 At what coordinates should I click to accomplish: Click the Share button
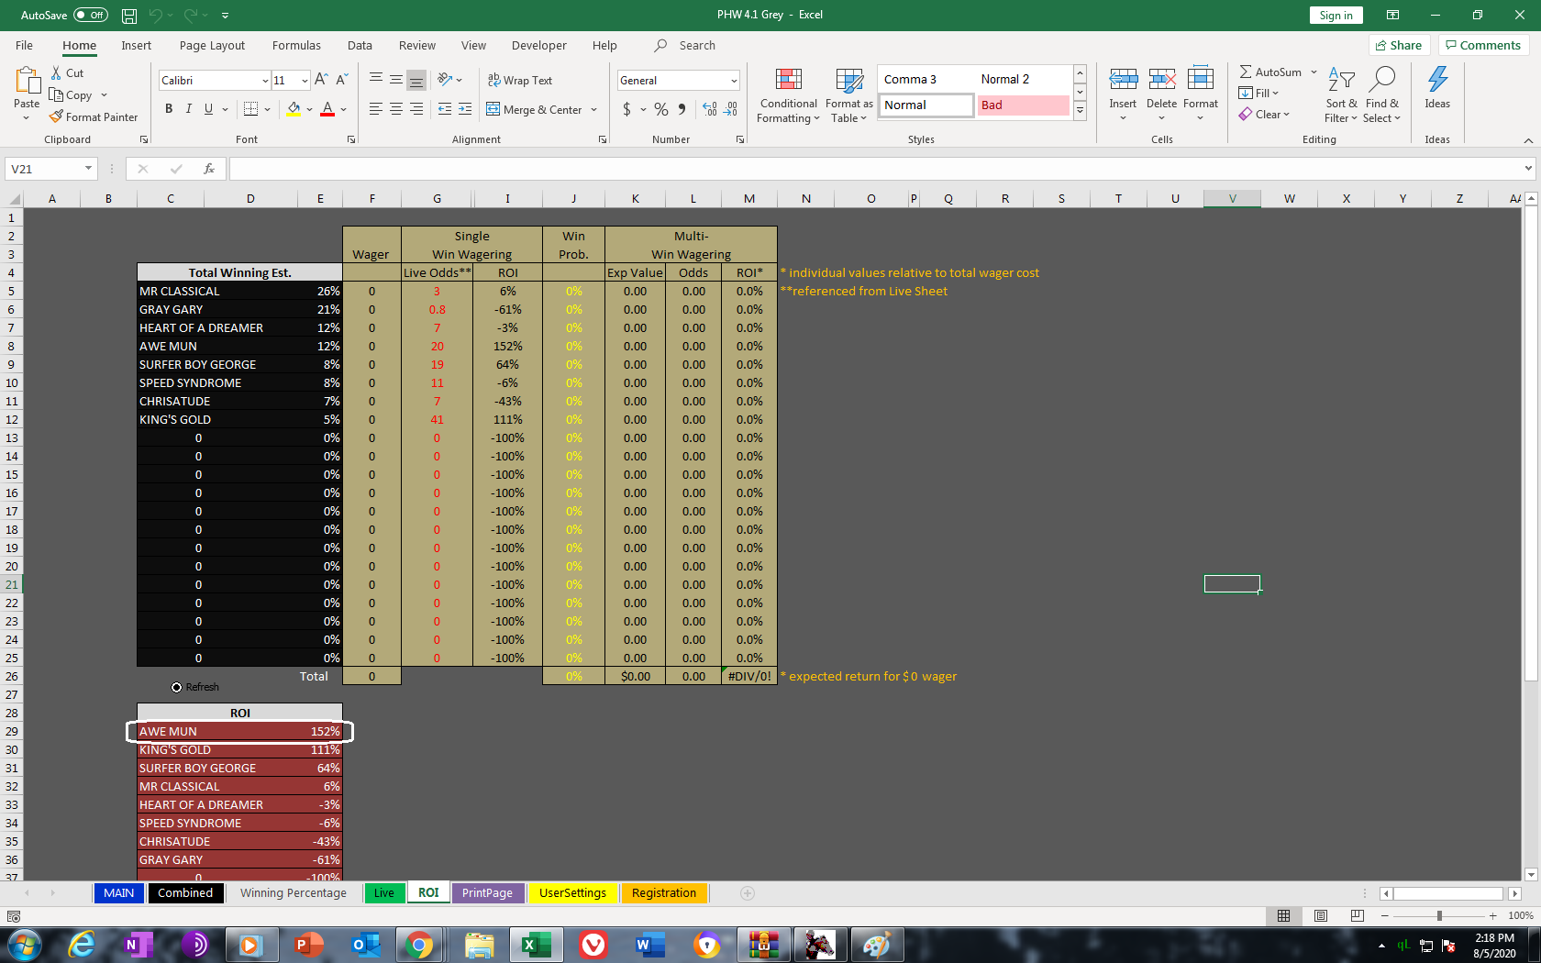[1399, 45]
